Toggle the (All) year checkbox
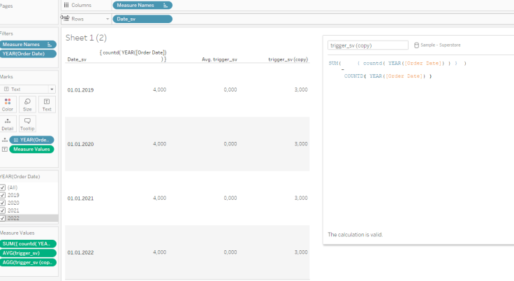This screenshot has height=281, width=514. click(3, 187)
